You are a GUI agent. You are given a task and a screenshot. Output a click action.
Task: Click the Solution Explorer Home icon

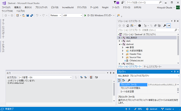pyautogui.click(x=128, y=26)
